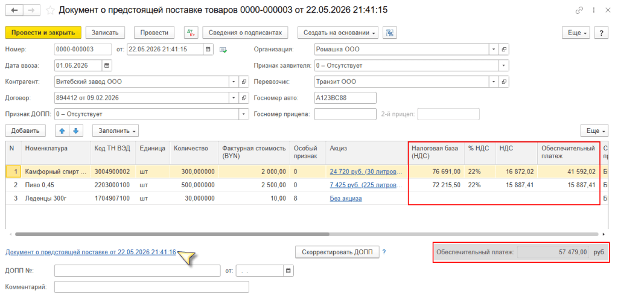Open Создать на основании dropdown menu
618x299 pixels.
tap(338, 33)
